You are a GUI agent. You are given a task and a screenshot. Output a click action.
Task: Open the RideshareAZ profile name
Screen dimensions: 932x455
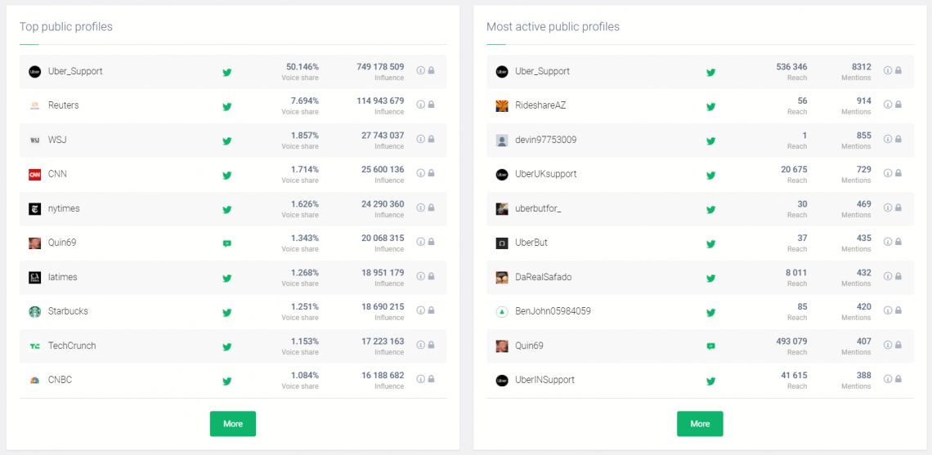pyautogui.click(x=540, y=105)
